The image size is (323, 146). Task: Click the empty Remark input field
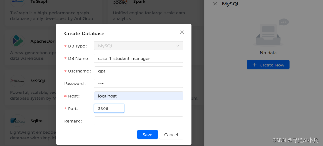(139, 121)
